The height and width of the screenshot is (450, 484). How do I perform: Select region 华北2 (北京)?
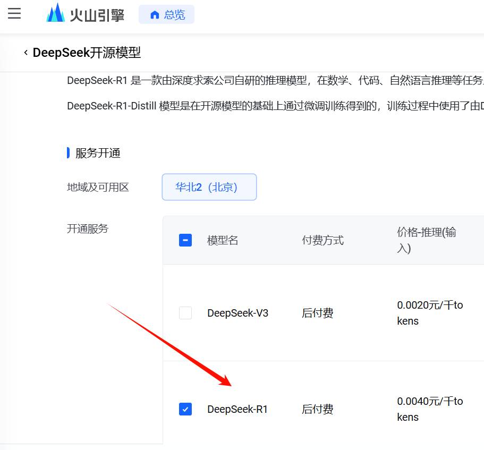tap(209, 187)
